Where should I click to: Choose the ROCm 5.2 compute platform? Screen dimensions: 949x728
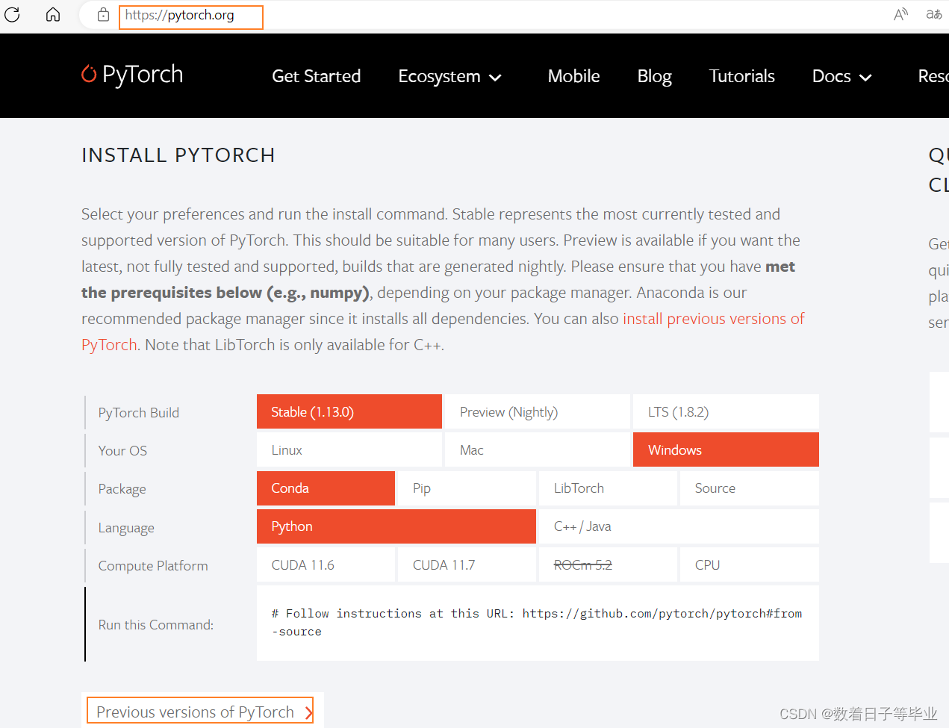point(608,564)
